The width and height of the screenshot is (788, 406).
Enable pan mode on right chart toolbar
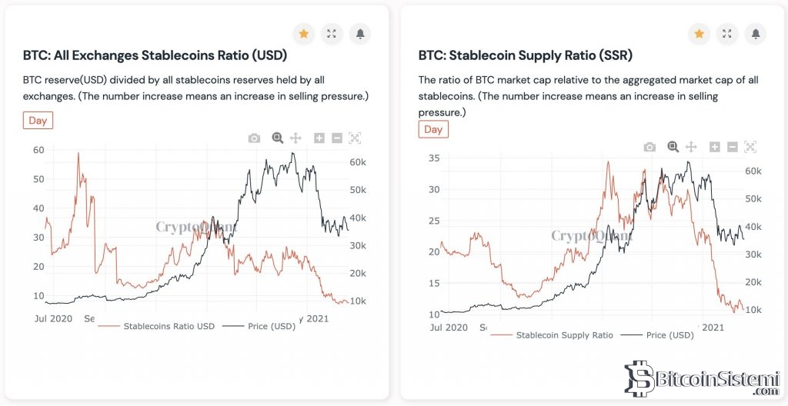click(x=691, y=147)
